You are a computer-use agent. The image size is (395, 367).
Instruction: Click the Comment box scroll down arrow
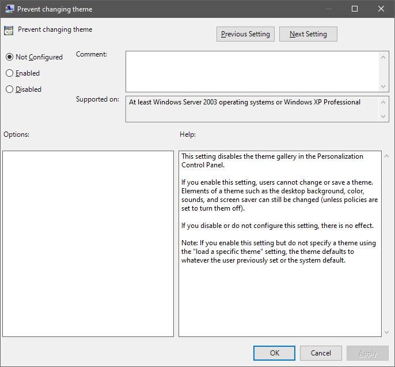[384, 86]
